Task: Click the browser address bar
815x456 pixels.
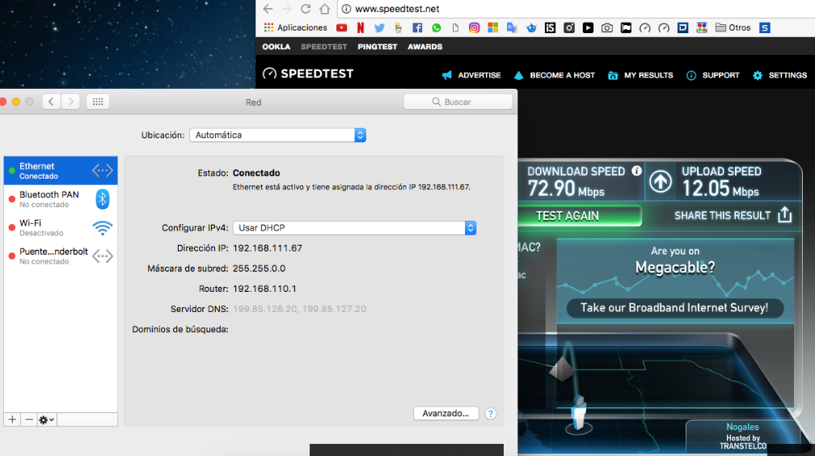Action: click(576, 9)
